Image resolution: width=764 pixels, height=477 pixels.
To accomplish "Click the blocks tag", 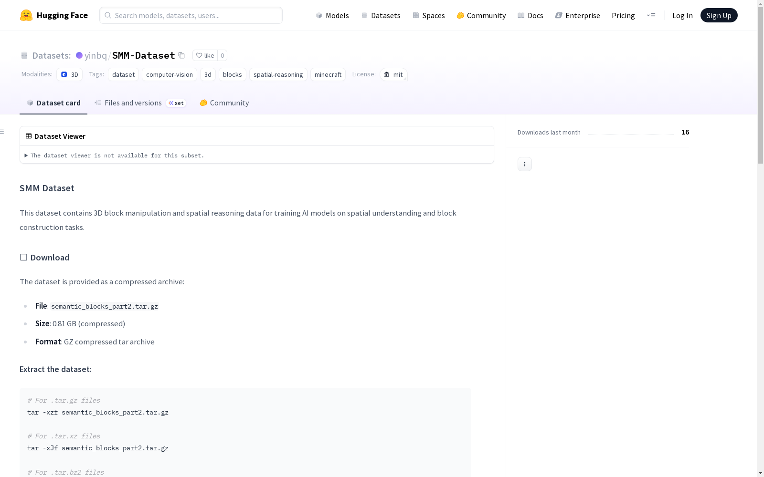I will [233, 74].
